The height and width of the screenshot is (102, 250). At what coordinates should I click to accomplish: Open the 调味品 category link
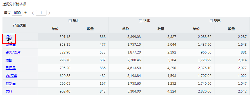coord(11,45)
